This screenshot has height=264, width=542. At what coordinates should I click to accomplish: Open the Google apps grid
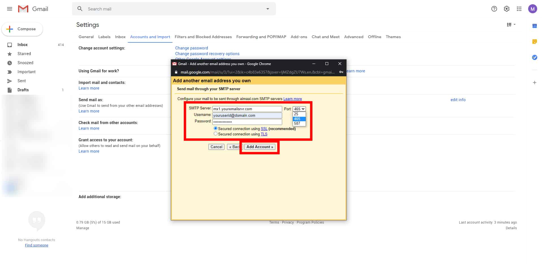click(519, 9)
